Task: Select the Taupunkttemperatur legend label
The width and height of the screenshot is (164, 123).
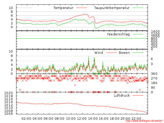Action: point(112,8)
